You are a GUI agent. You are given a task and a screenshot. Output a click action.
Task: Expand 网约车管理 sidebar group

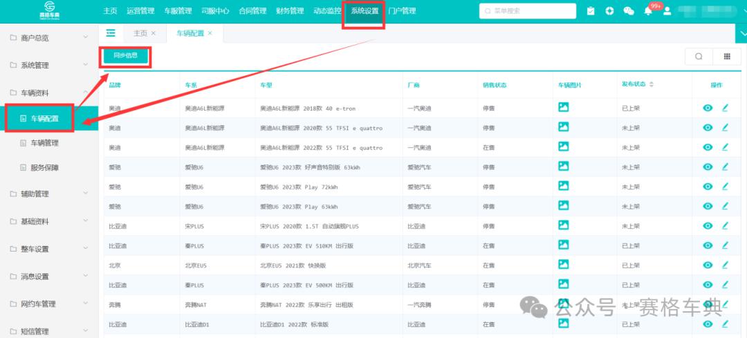(x=49, y=304)
